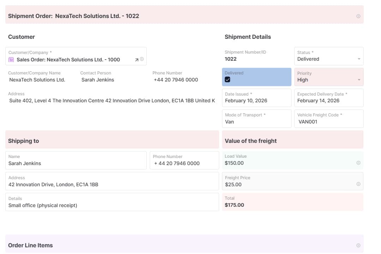The width and height of the screenshot is (381, 254).
Task: Click info icon in Order Line Items header
Action: pos(358,246)
